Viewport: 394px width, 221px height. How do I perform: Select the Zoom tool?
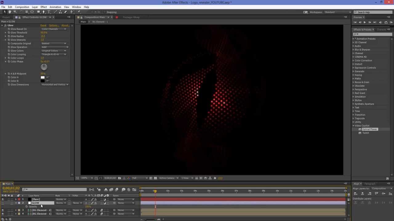(x=15, y=12)
